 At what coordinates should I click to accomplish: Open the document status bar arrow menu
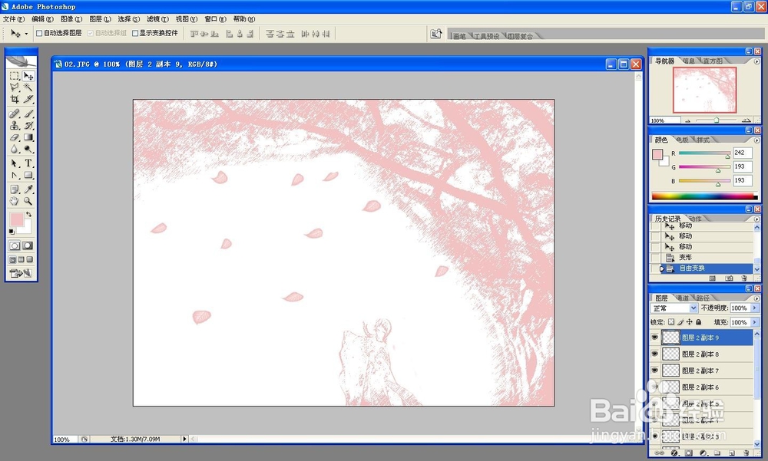click(x=184, y=439)
